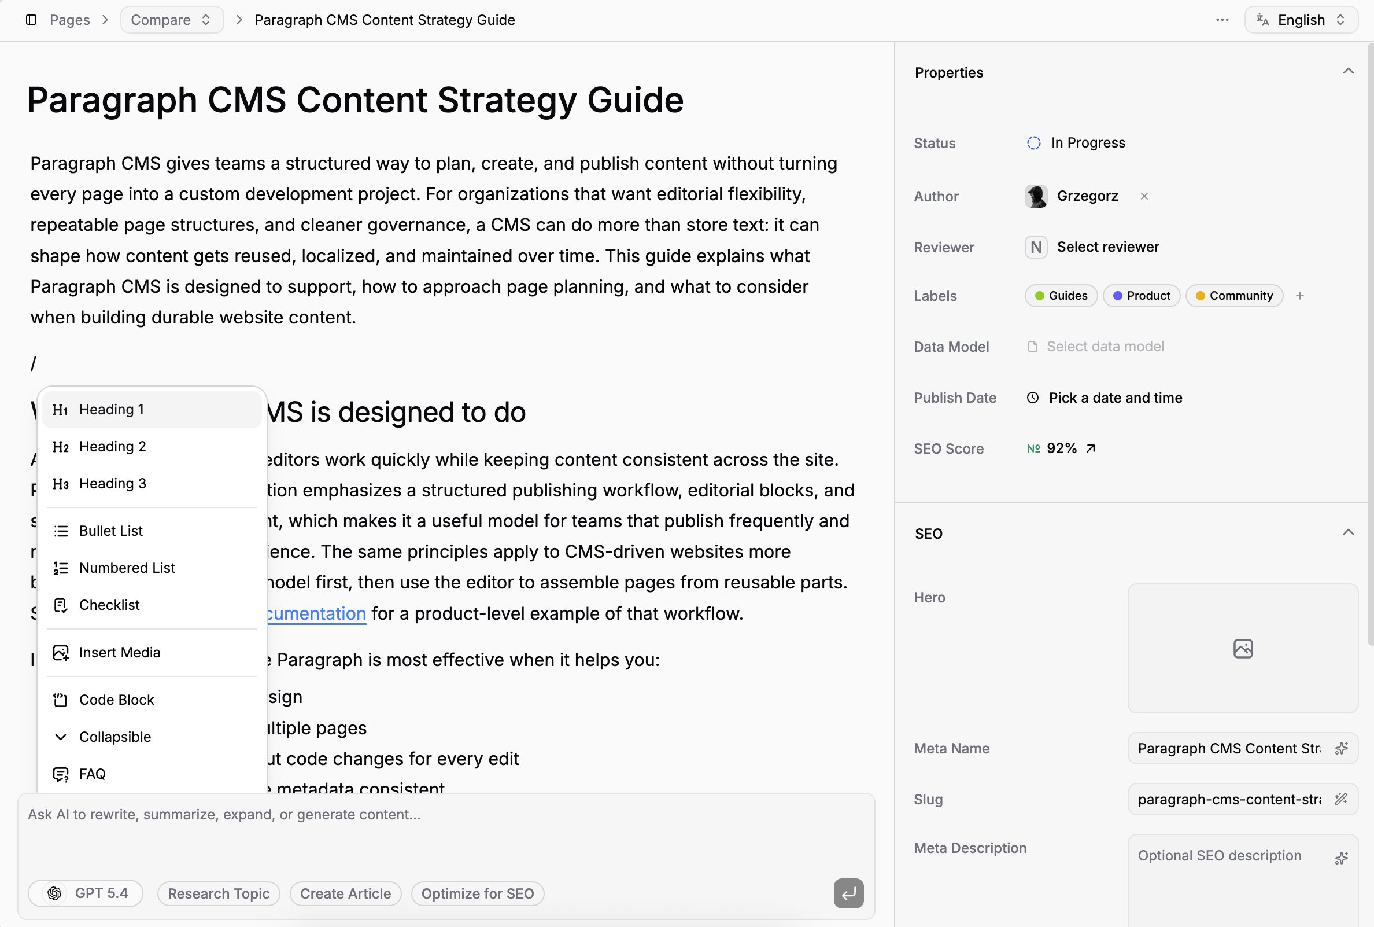The image size is (1374, 927).
Task: Open the three-dot more options menu
Action: click(1222, 20)
